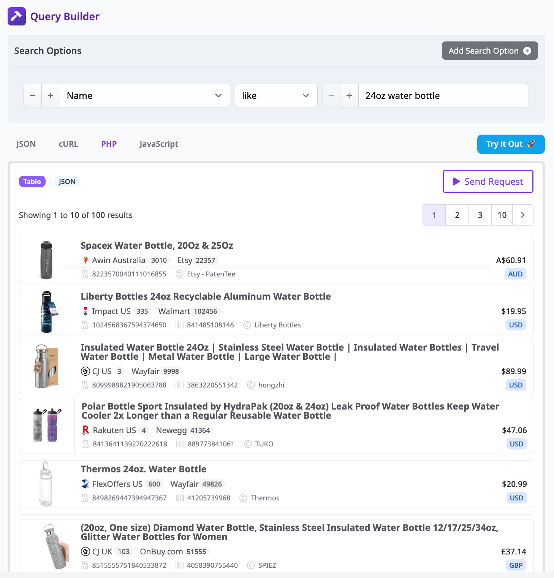Click the Rakuten US R logo

coord(86,430)
